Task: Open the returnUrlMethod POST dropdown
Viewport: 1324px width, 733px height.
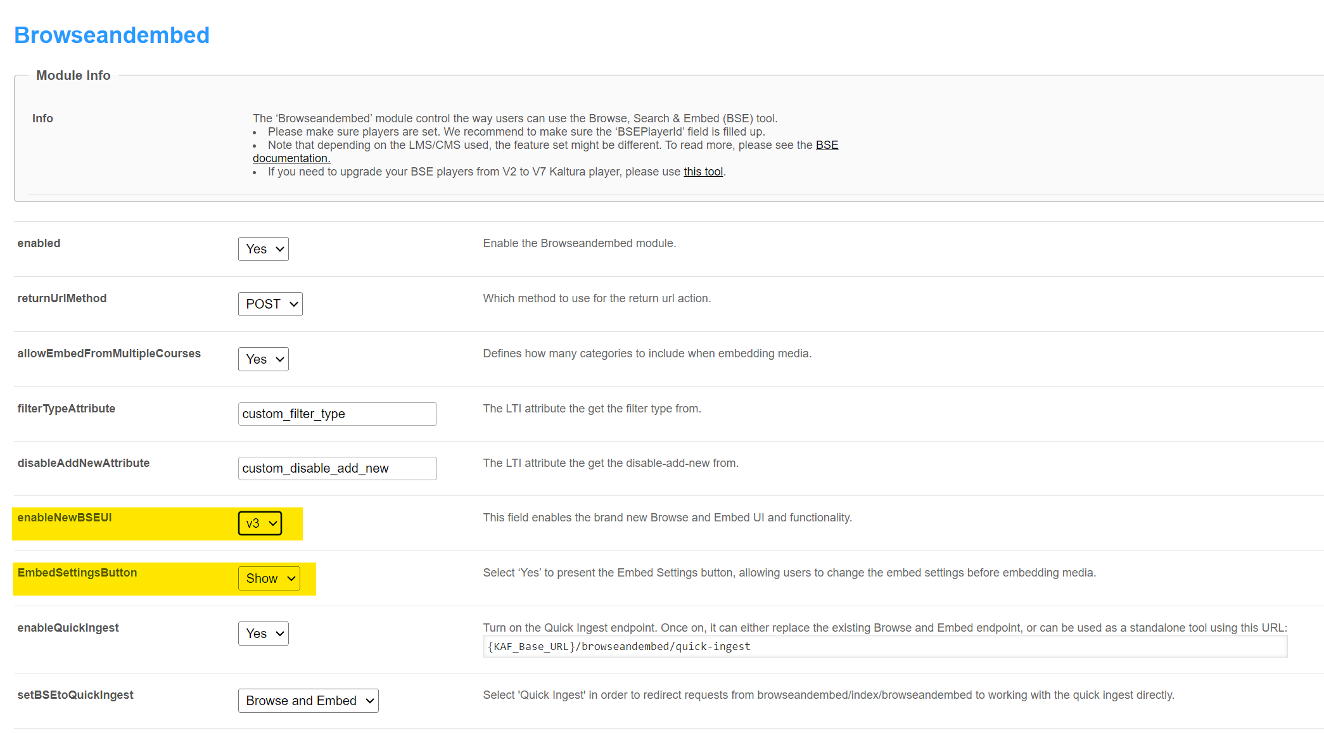Action: pyautogui.click(x=270, y=304)
